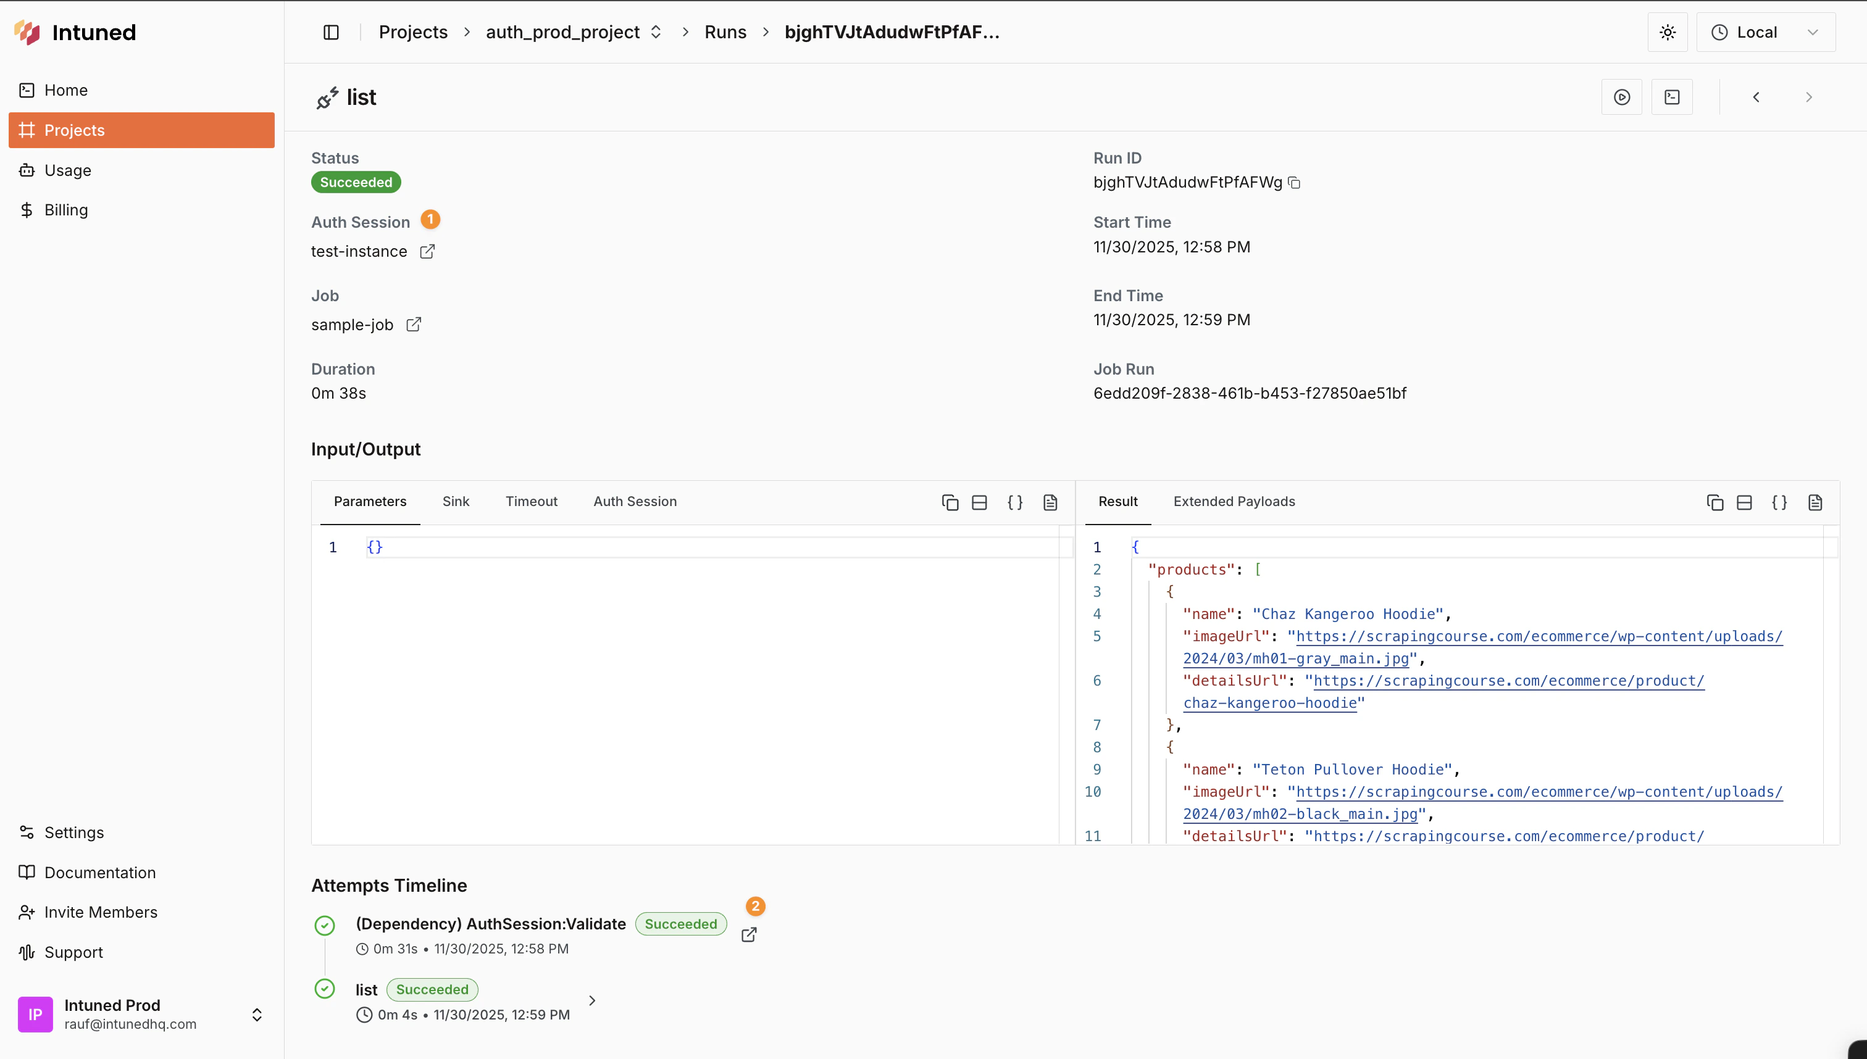Open the terminal/playground icon next to play
Viewport: 1867px width, 1059px height.
tap(1671, 97)
